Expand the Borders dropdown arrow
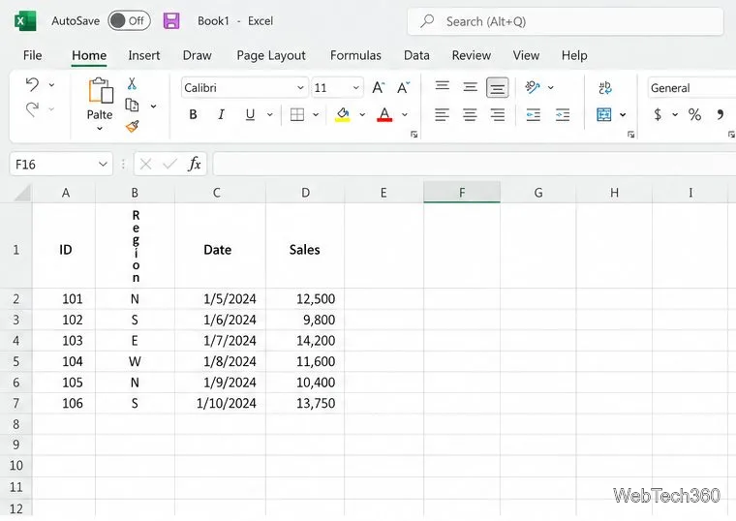This screenshot has height=521, width=736. (x=316, y=114)
